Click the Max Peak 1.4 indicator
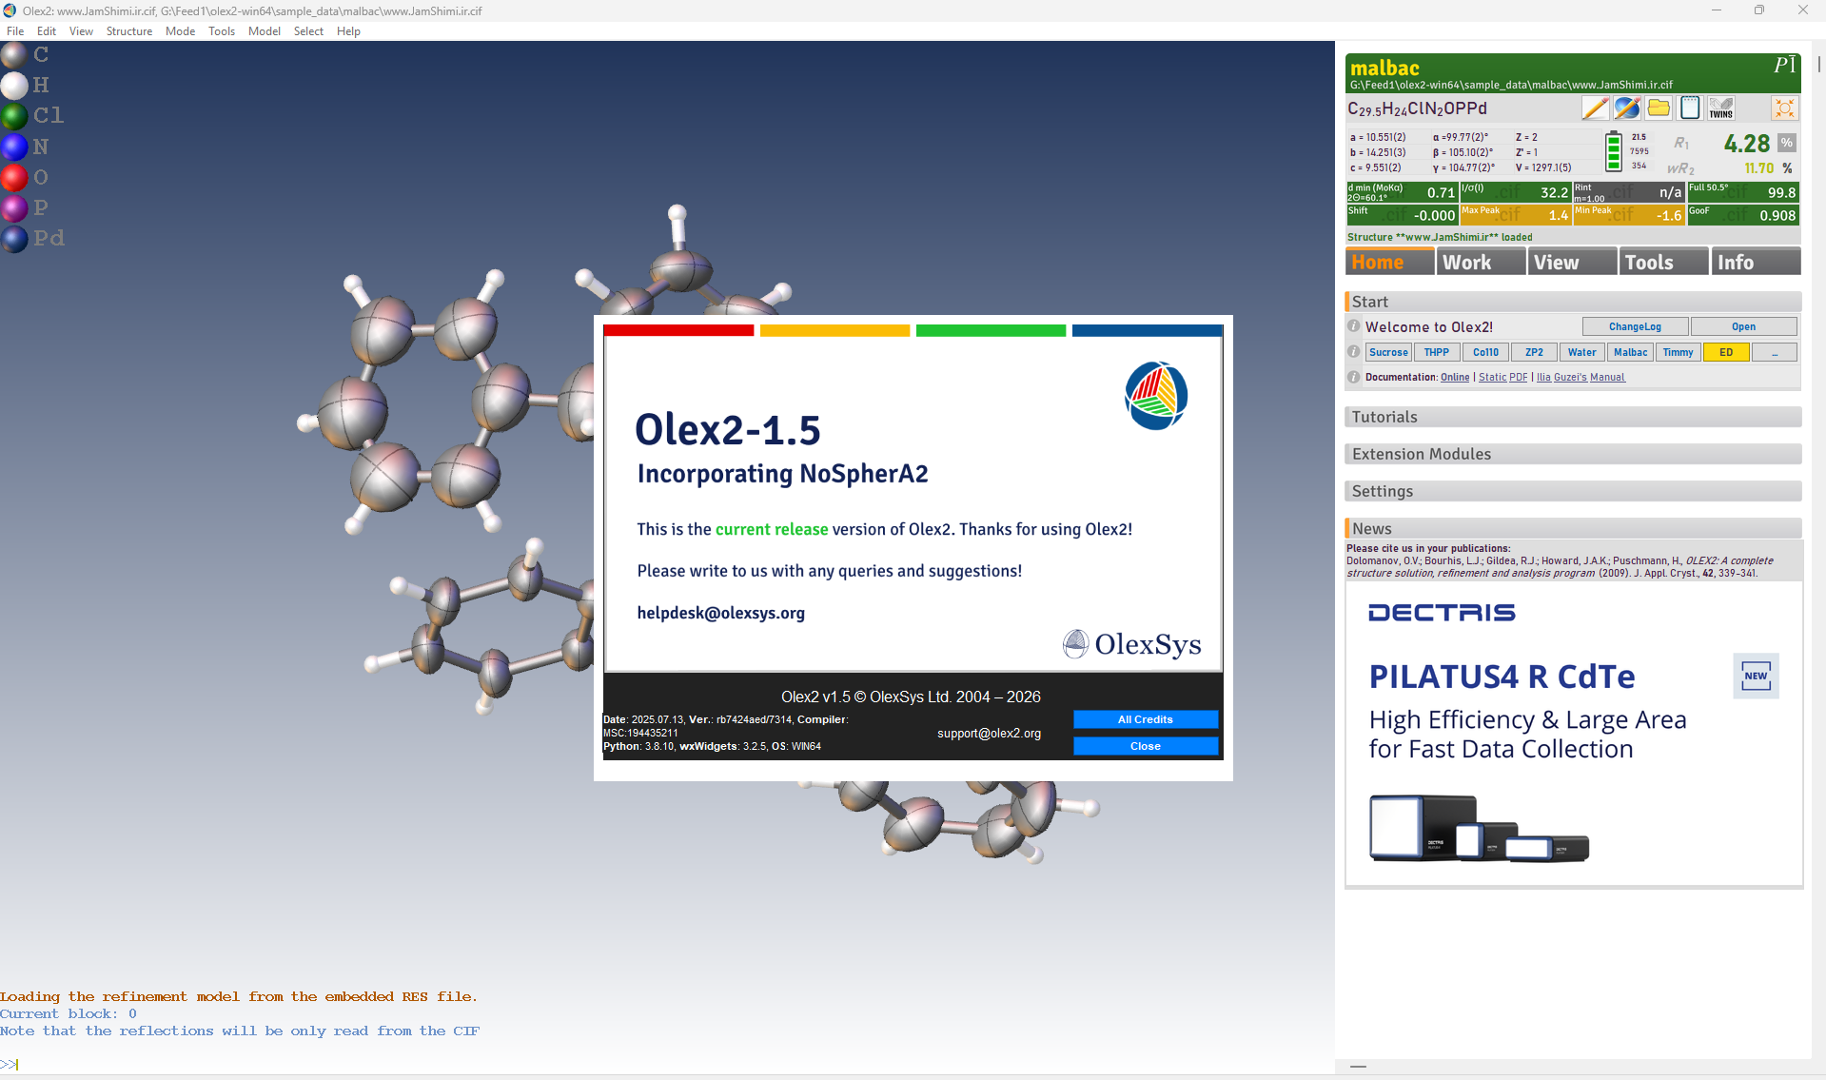This screenshot has height=1080, width=1826. tap(1516, 215)
